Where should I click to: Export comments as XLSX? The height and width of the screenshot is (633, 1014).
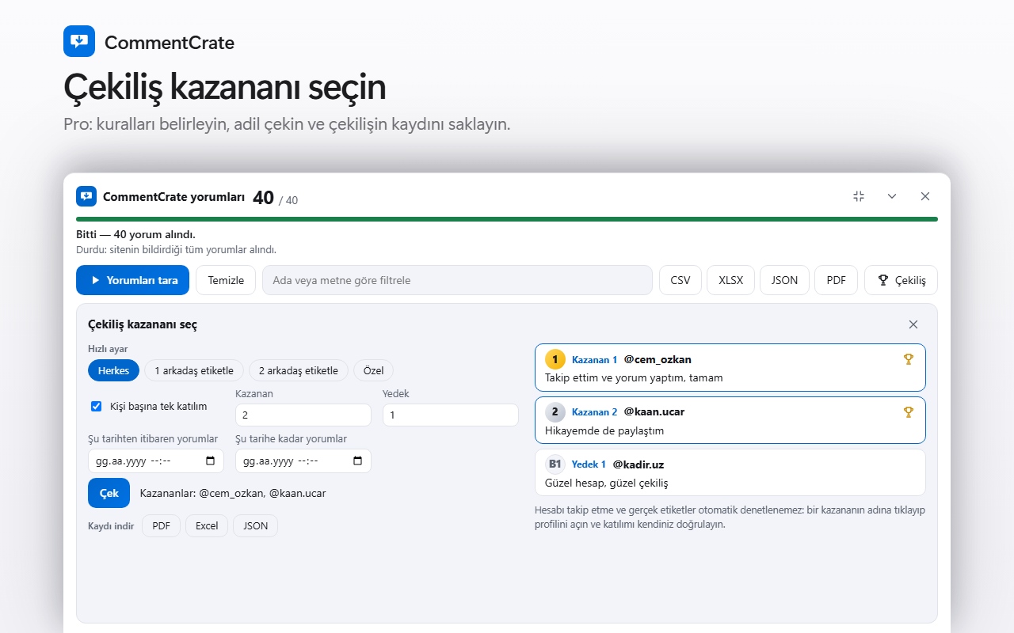tap(730, 280)
